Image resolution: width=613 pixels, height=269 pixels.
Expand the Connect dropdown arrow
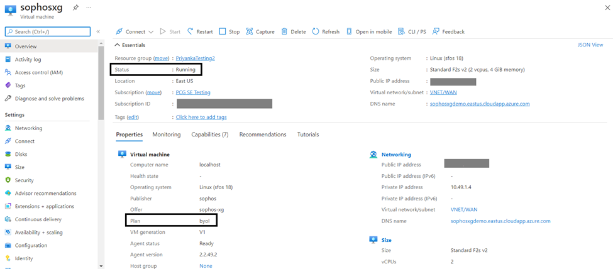151,32
